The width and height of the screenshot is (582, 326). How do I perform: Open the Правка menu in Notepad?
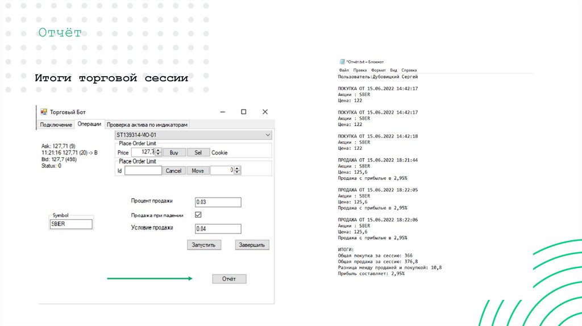(x=360, y=70)
